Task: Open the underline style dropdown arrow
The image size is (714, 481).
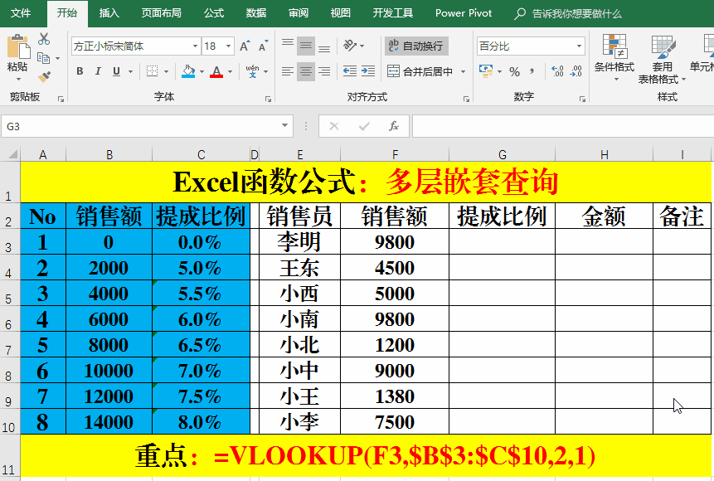Action: 130,71
